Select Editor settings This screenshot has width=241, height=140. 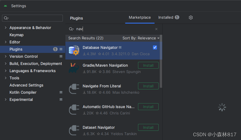[x=15, y=42]
